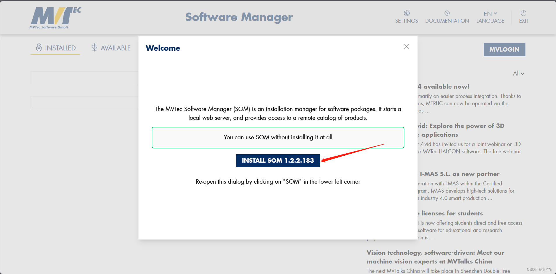Click the LANGUAGE label
556x274 pixels.
pos(490,21)
